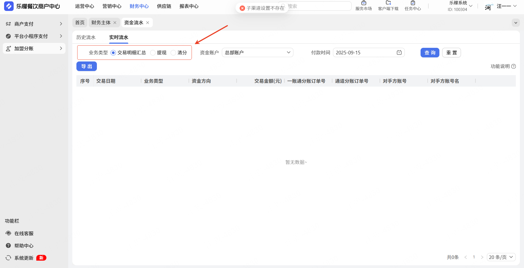Click 系统更新 system update icon
This screenshot has width=524, height=268.
coord(8,258)
